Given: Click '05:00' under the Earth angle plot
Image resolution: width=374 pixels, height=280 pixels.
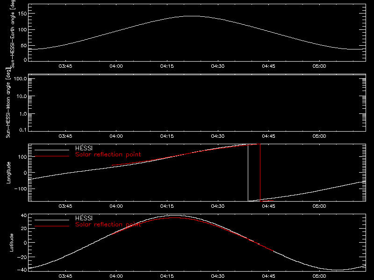Looking at the screenshot, I should 319,66.
